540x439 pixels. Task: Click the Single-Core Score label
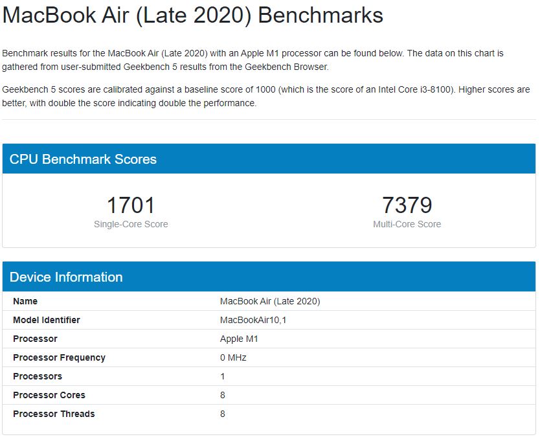click(131, 224)
